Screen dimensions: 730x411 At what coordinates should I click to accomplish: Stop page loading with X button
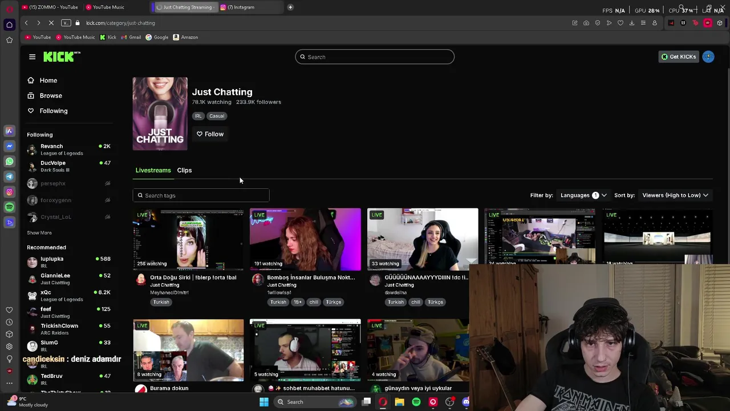(51, 23)
